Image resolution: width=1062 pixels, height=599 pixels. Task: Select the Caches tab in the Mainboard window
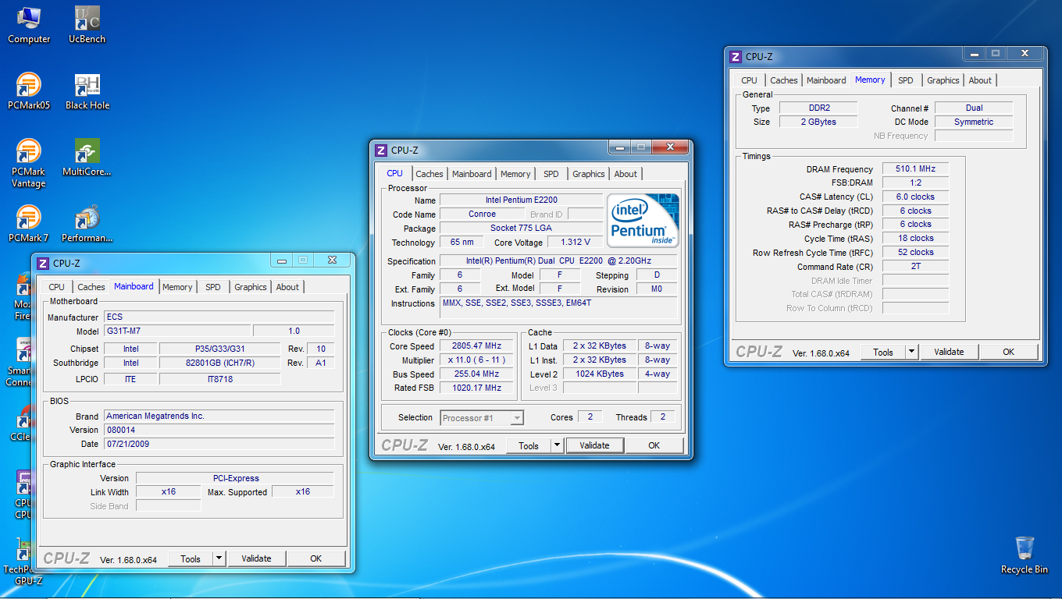[x=91, y=287]
